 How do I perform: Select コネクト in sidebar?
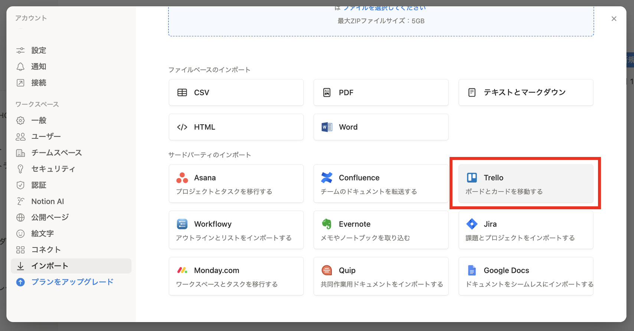click(x=71, y=250)
